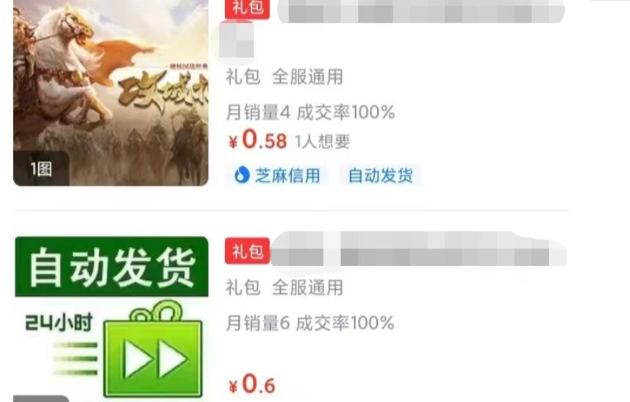Tap the 1图 image count badge
This screenshot has width=630, height=402.
pos(41,169)
